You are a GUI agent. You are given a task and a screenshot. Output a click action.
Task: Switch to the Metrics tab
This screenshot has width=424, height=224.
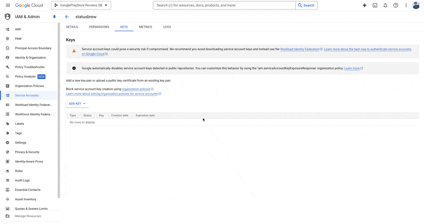click(x=145, y=27)
